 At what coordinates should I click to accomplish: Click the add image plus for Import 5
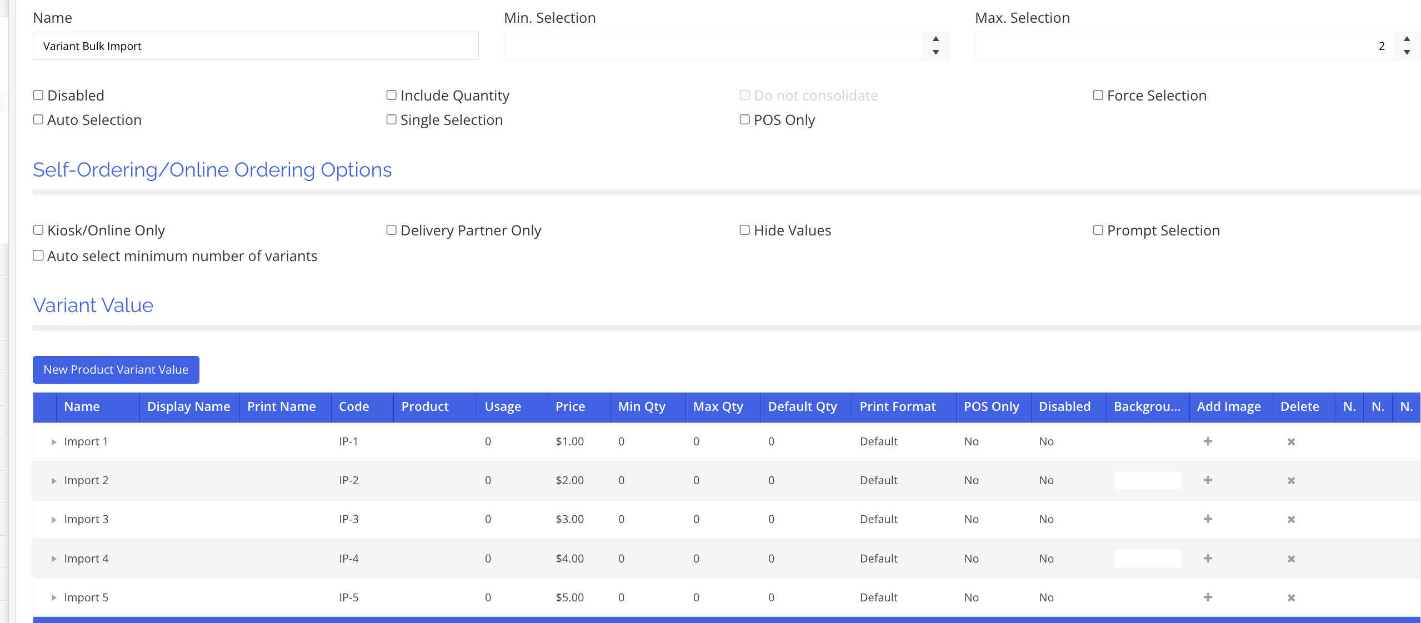(1208, 597)
